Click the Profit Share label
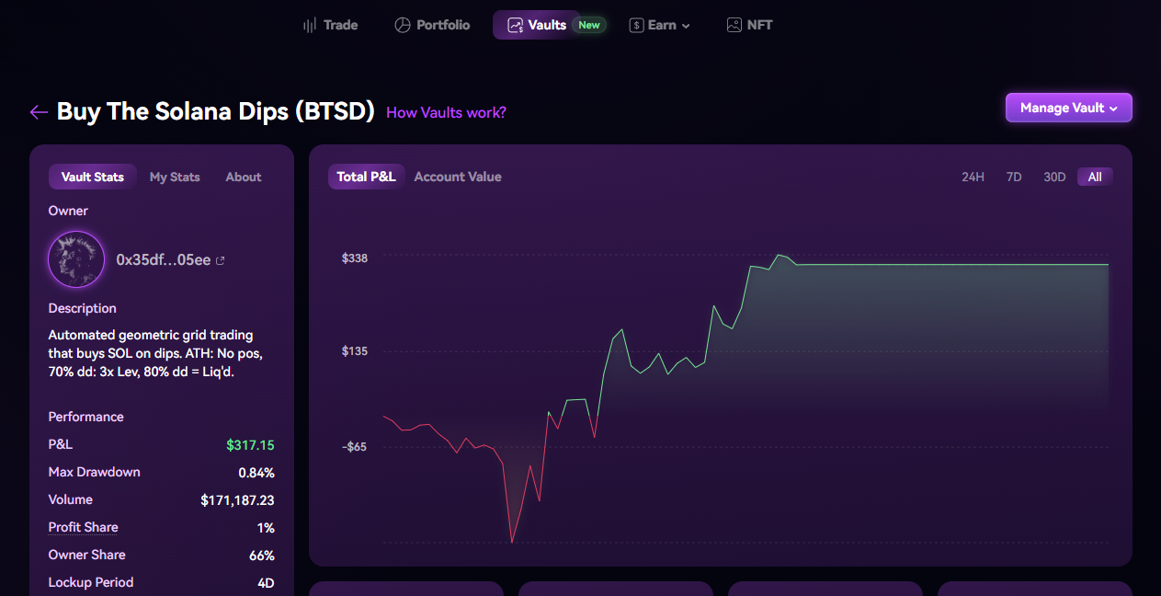 pos(84,527)
